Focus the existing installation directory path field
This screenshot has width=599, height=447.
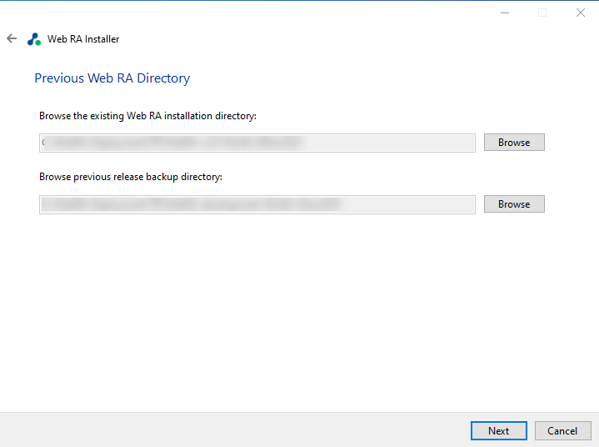click(257, 143)
